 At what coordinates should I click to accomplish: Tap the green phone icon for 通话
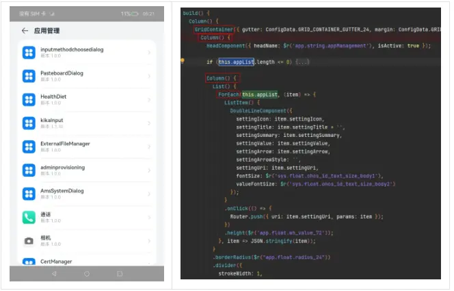pos(29,218)
